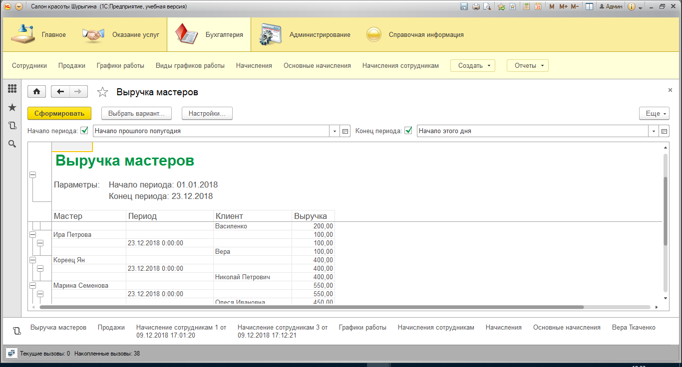Open print preview icon

pyautogui.click(x=487, y=6)
